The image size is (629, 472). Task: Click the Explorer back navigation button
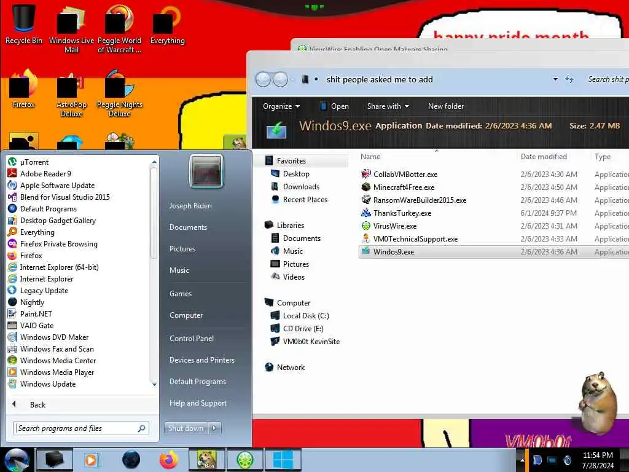pyautogui.click(x=263, y=79)
